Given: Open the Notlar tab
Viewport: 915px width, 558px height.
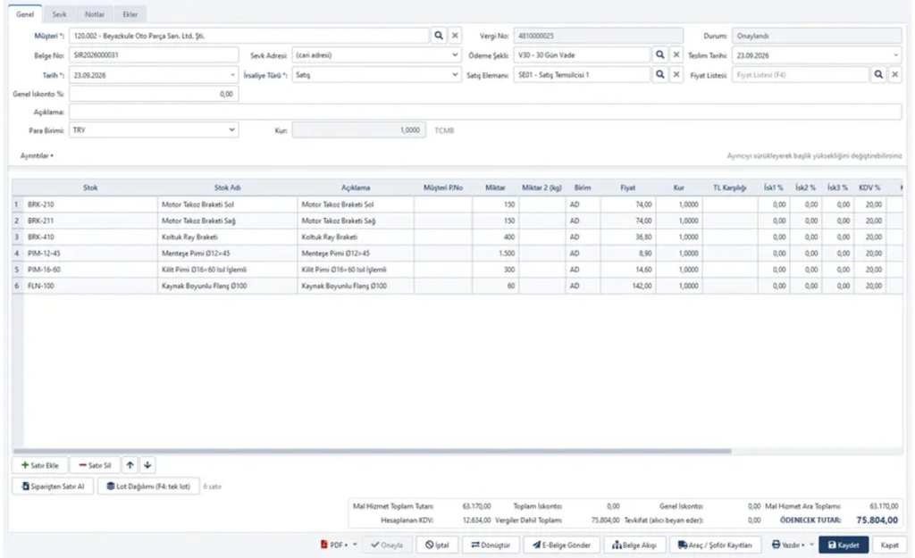Looking at the screenshot, I should [x=95, y=14].
